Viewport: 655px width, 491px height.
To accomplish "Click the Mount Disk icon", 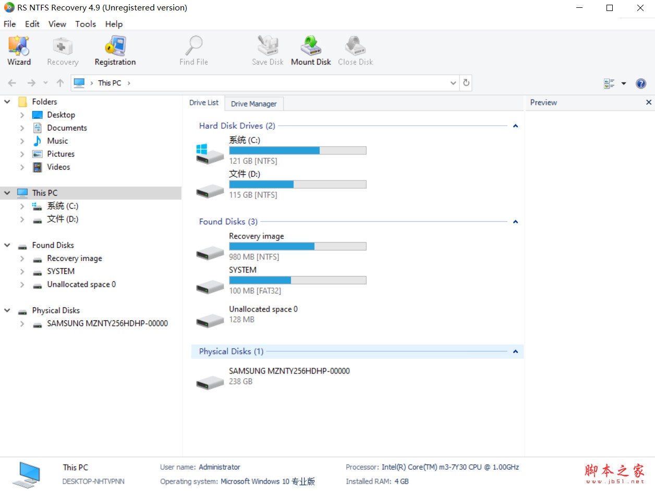I will coord(311,50).
